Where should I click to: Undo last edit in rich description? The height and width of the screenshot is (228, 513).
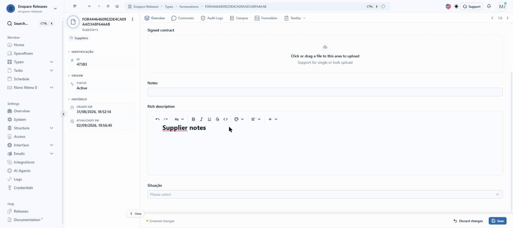[x=158, y=119]
